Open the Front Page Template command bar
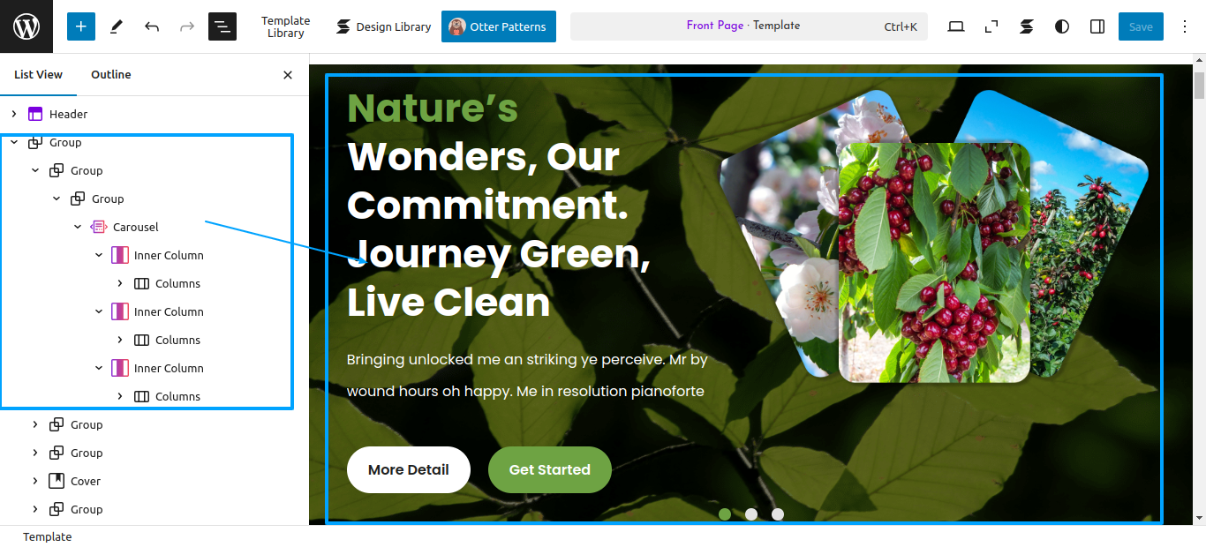The height and width of the screenshot is (547, 1206). click(749, 26)
